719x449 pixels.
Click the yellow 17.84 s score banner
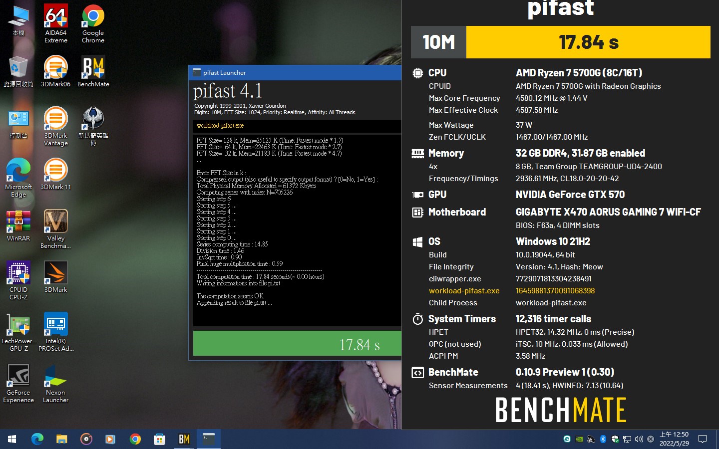[588, 42]
